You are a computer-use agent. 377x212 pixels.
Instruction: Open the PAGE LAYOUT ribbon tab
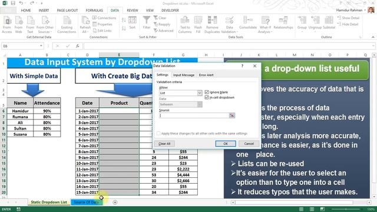[x=67, y=11]
